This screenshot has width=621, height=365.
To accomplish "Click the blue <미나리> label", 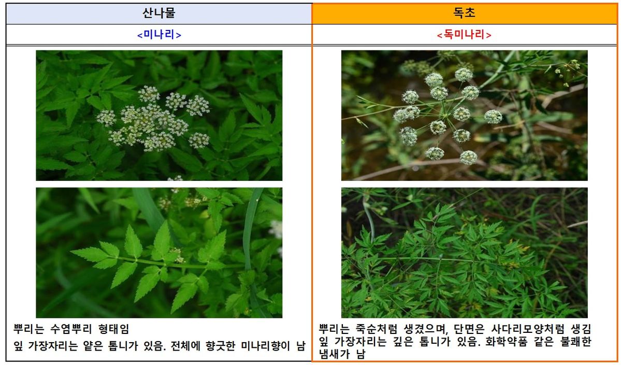I will (x=159, y=35).
